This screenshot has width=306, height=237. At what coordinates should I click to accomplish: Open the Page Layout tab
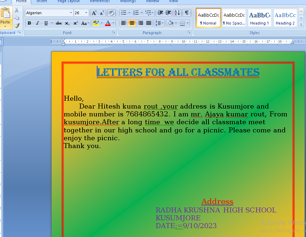69,1
